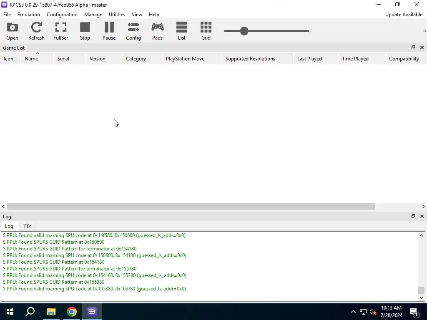Open Windows taskbar search
Image resolution: width=427 pixels, height=320 pixels.
(30, 312)
